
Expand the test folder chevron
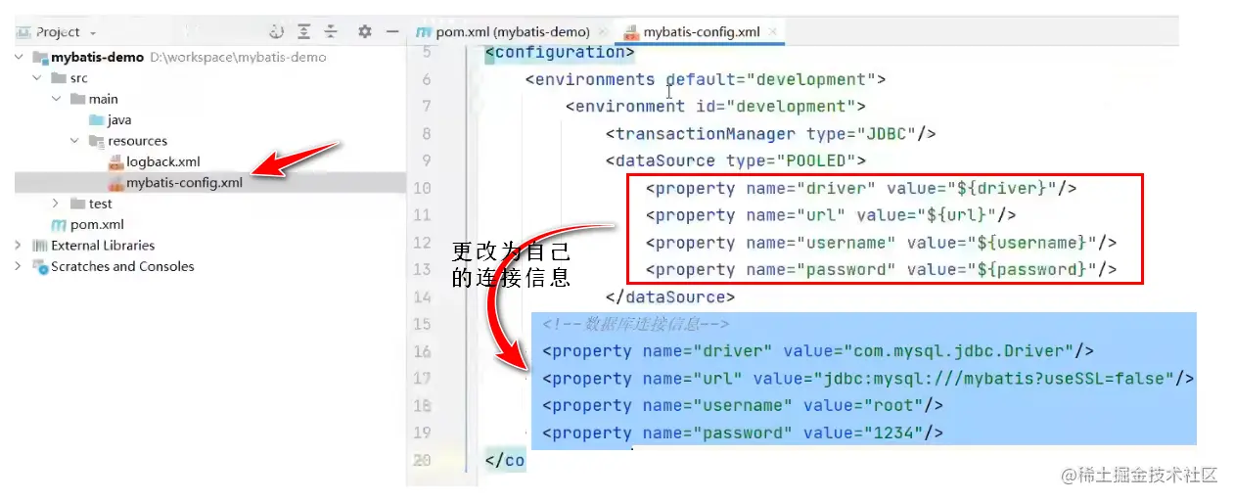pos(57,204)
